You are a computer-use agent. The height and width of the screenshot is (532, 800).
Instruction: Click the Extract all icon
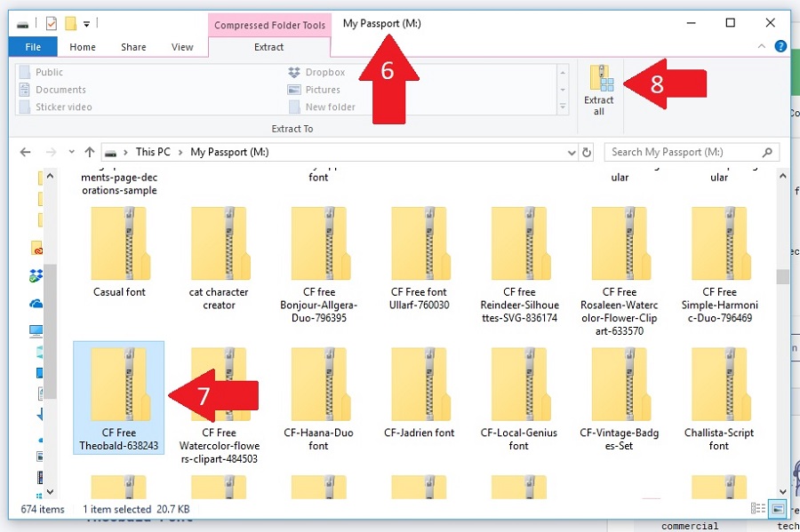pos(599,89)
